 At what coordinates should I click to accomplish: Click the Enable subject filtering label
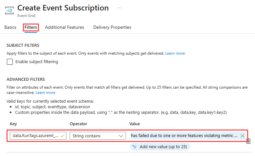(37, 62)
